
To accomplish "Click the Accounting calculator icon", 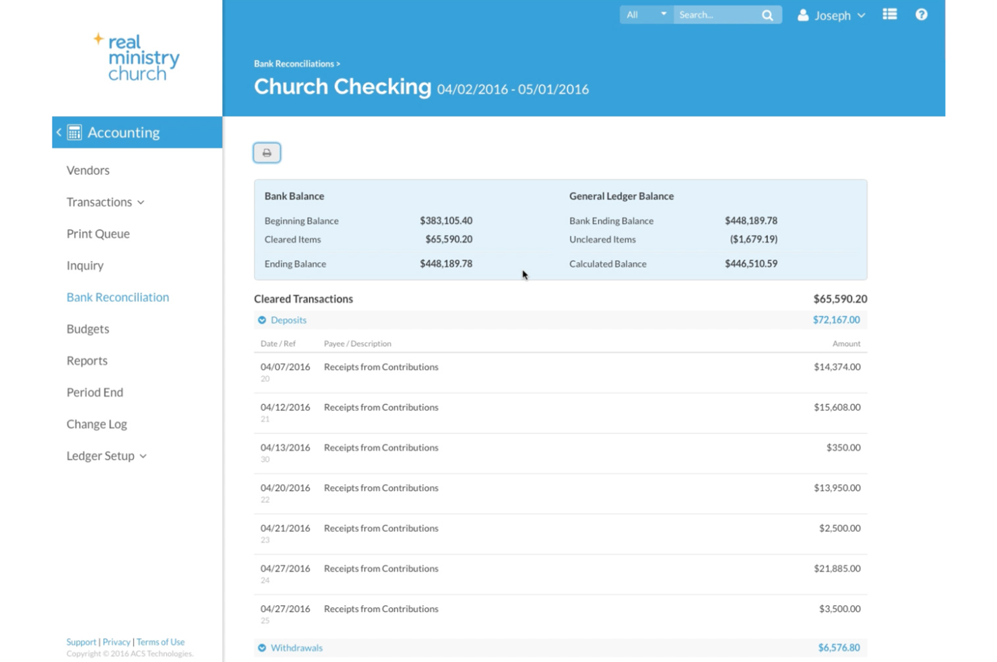I will pyautogui.click(x=75, y=133).
